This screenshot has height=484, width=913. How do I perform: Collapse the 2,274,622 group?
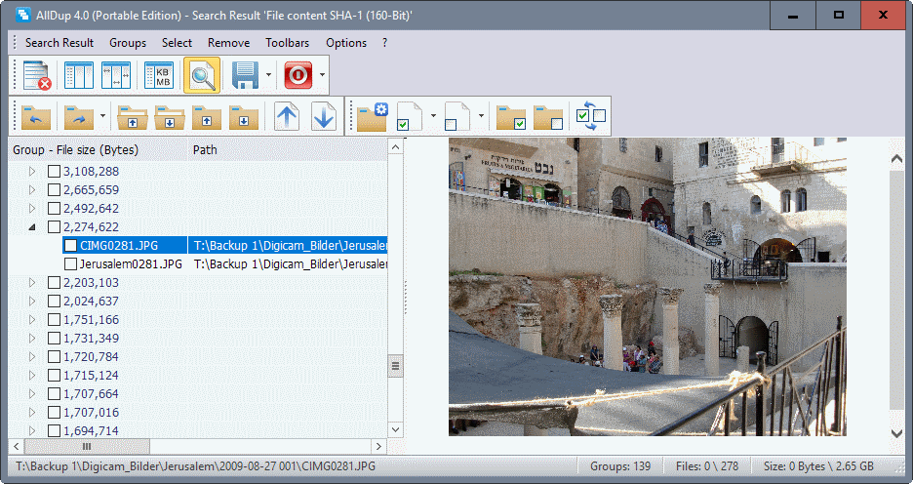[x=31, y=226]
